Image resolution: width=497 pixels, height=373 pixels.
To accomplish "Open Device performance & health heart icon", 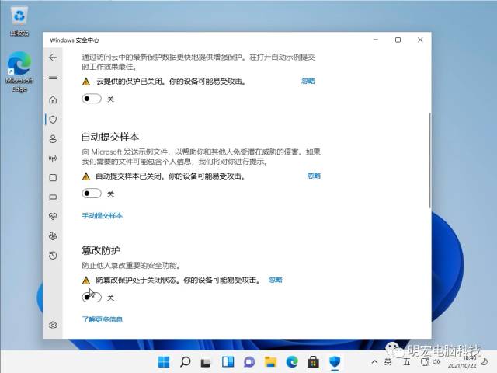I will tap(53, 217).
